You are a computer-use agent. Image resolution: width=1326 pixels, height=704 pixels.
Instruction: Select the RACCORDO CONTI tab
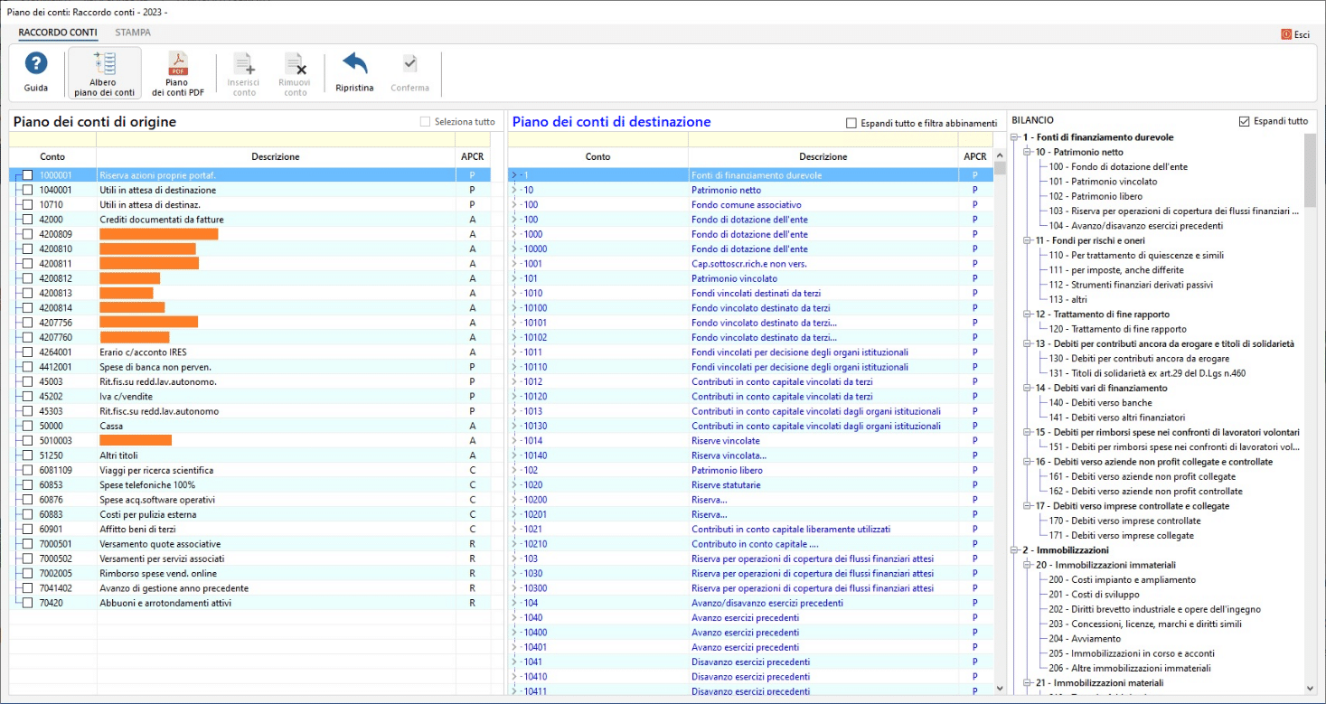point(58,33)
